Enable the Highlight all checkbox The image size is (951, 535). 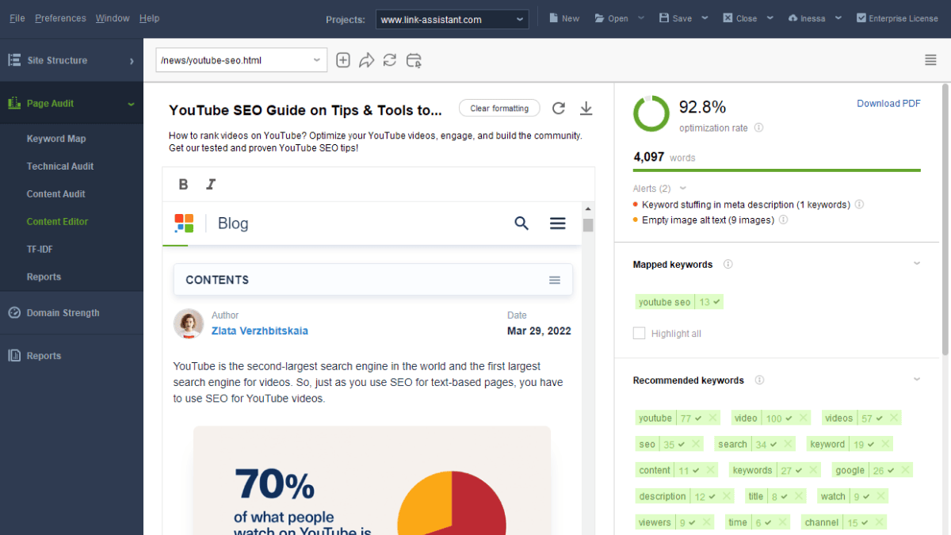639,334
